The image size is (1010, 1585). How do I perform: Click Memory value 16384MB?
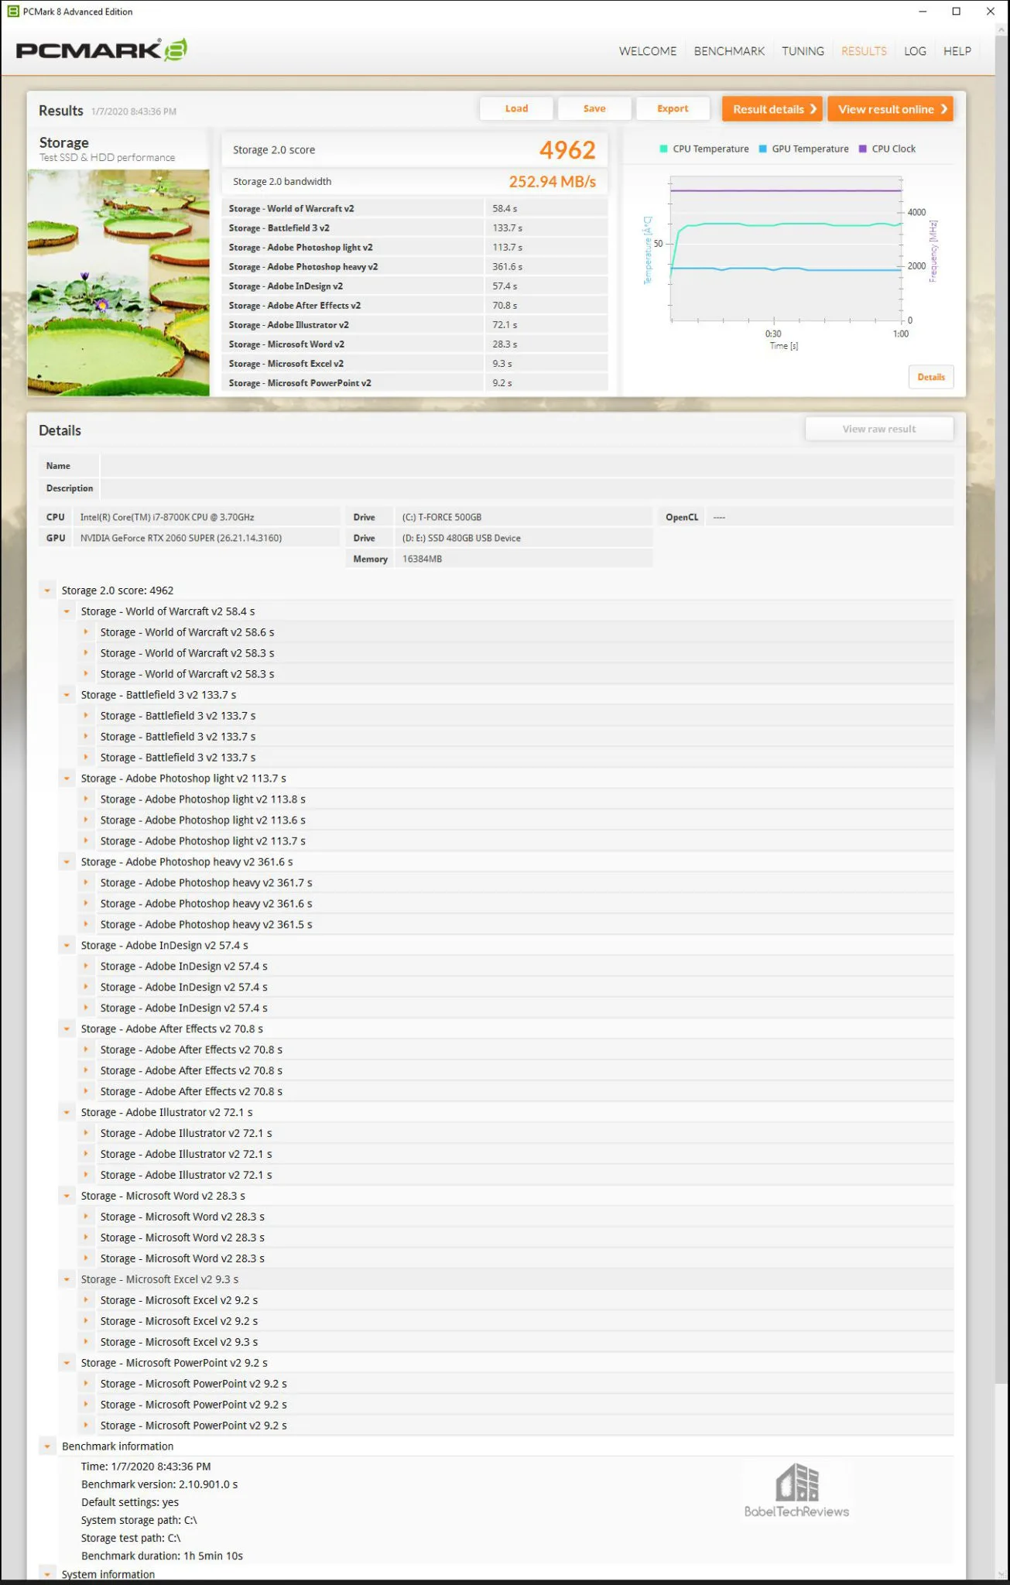[x=422, y=559]
